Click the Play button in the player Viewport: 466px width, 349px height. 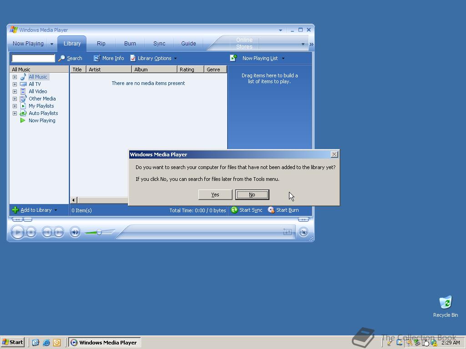pyautogui.click(x=18, y=232)
